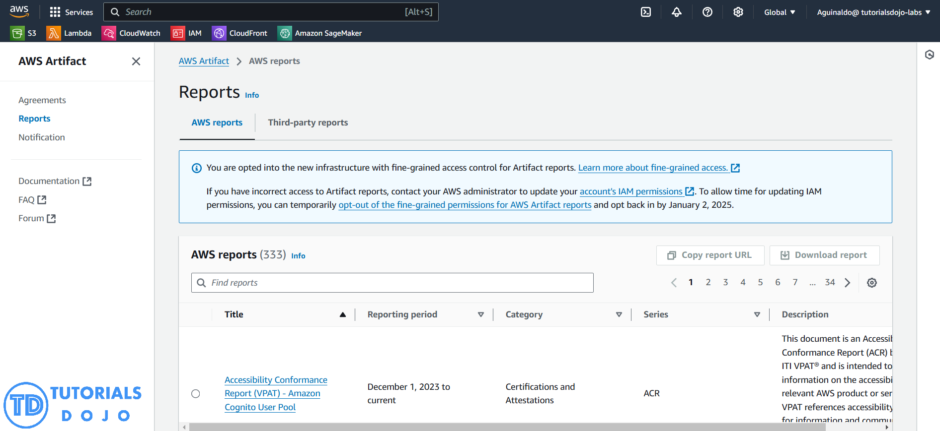Open the console settings gear

(738, 12)
